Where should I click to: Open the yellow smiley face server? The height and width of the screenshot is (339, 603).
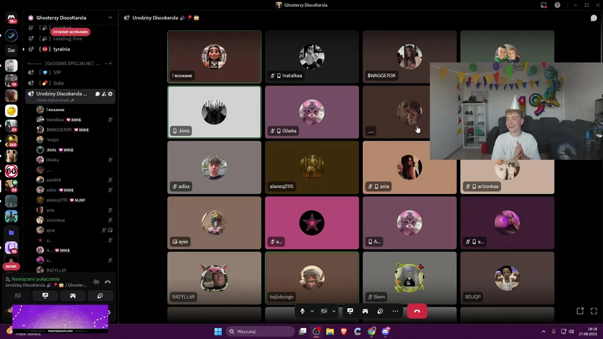point(11,111)
